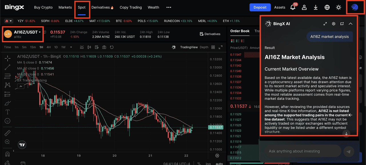This screenshot has width=366, height=165.
Task: Open the Buy Crypto menu
Action: click(43, 7)
